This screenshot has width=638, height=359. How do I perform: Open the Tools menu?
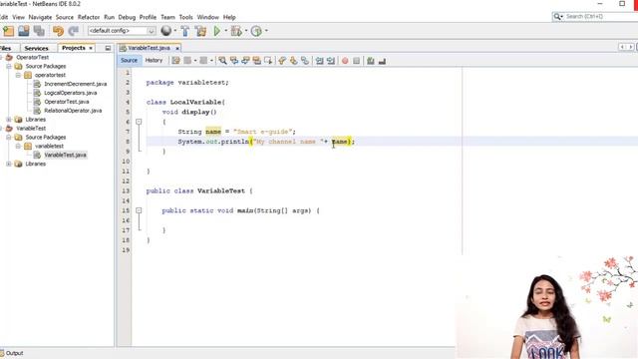coord(185,17)
